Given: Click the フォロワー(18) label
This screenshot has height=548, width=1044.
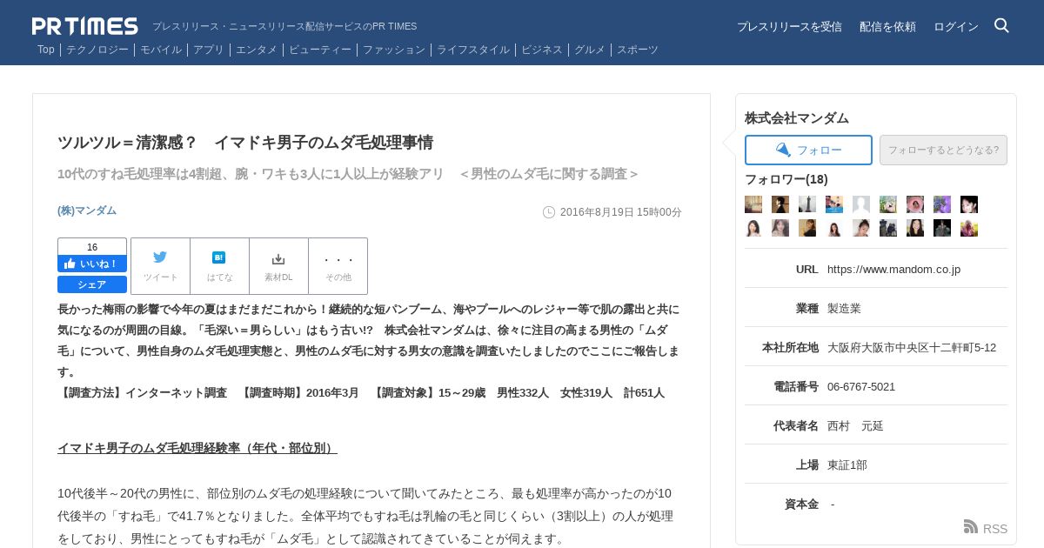Looking at the screenshot, I should (x=786, y=179).
